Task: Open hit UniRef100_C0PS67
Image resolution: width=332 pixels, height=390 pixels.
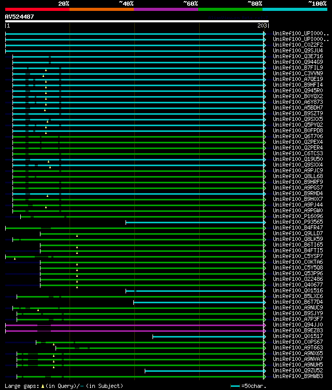Action: pos(298,342)
